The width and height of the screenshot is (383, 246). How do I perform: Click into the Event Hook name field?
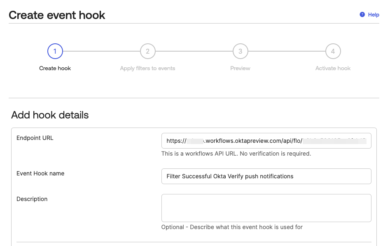pos(266,176)
